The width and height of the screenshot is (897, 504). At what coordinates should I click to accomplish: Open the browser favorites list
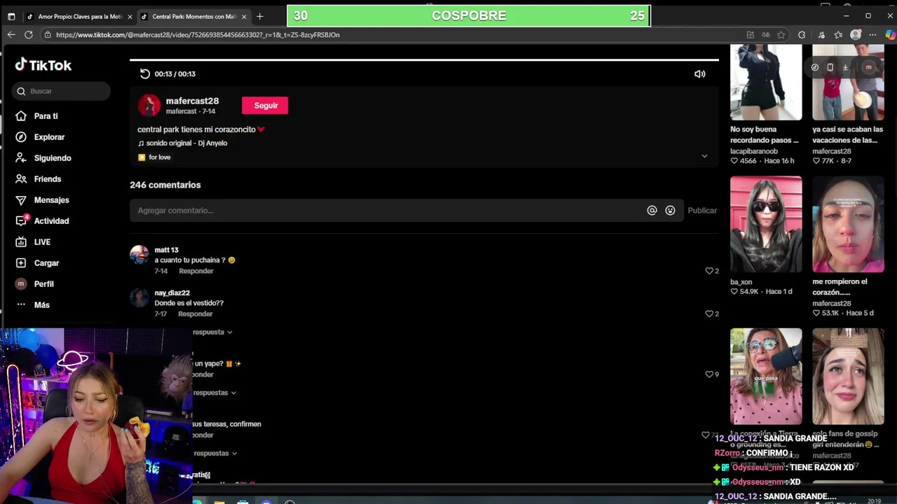point(838,34)
